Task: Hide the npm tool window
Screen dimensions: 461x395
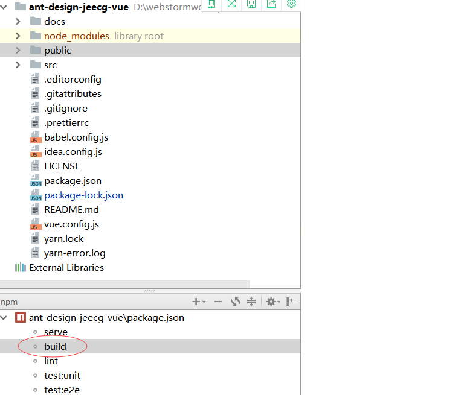Action: (x=291, y=301)
